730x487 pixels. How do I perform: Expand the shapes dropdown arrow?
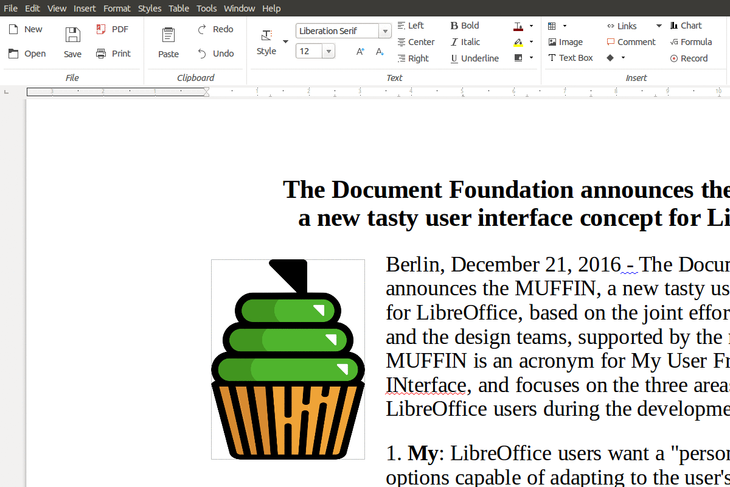(623, 58)
